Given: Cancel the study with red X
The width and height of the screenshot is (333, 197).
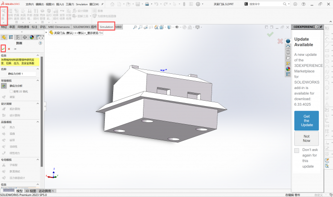Looking at the screenshot, I should pyautogui.click(x=9, y=49).
